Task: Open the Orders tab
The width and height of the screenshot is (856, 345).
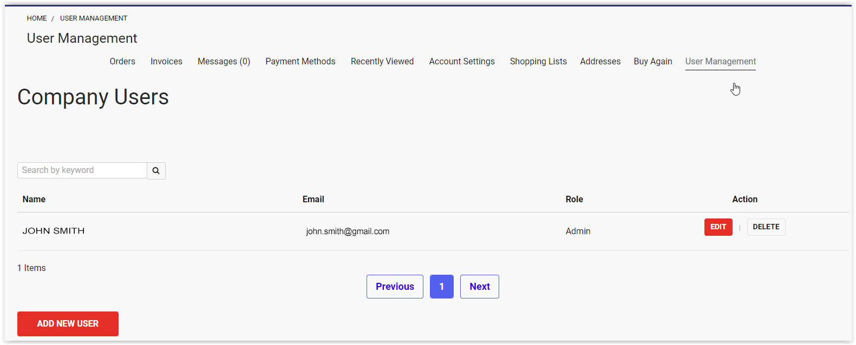Action: [122, 62]
